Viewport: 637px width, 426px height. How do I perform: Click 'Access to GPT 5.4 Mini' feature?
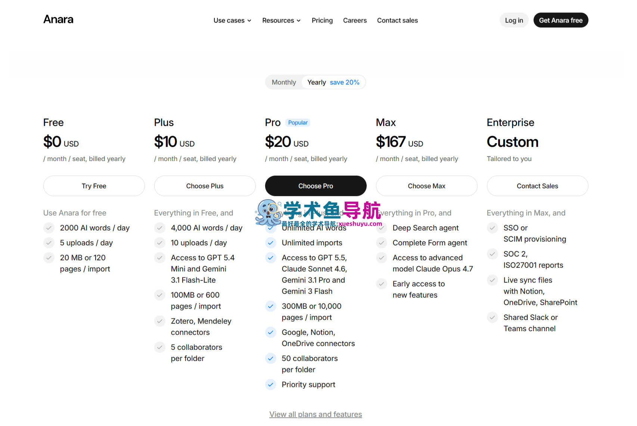(x=203, y=269)
